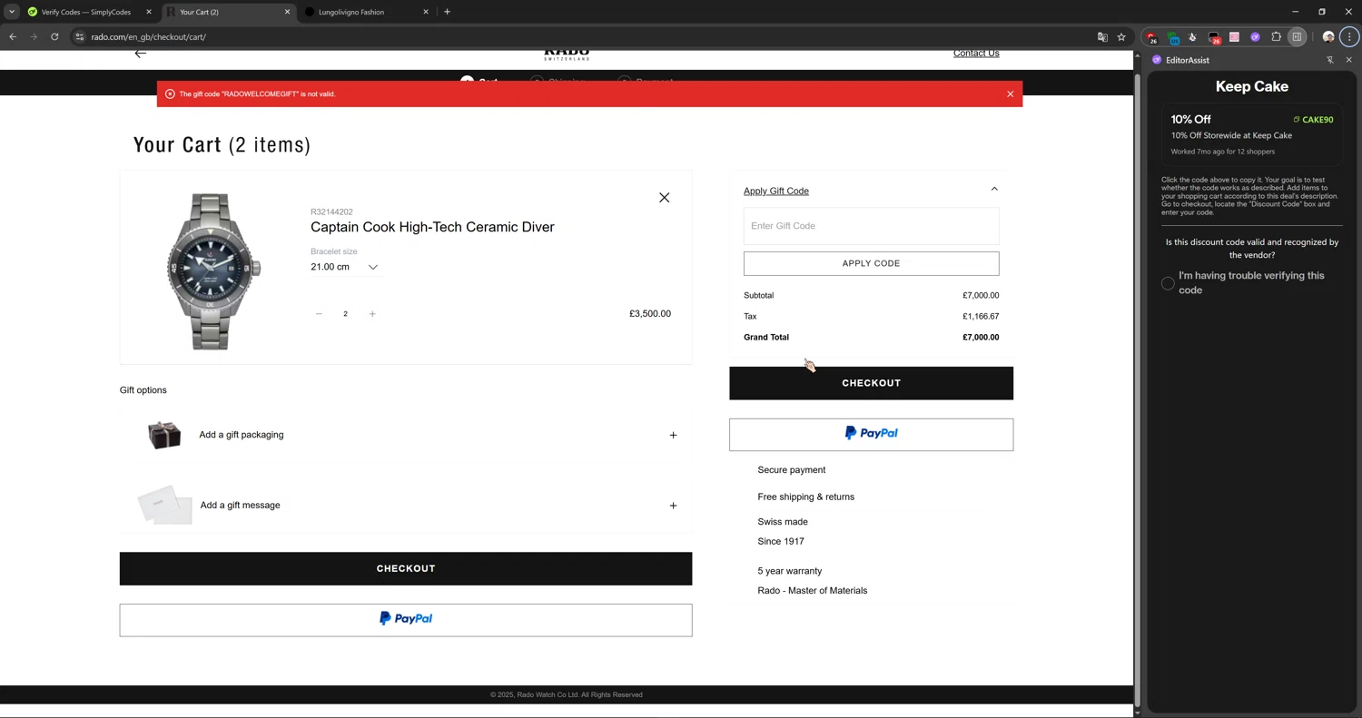Click the browser back button
The image size is (1362, 718).
click(13, 37)
